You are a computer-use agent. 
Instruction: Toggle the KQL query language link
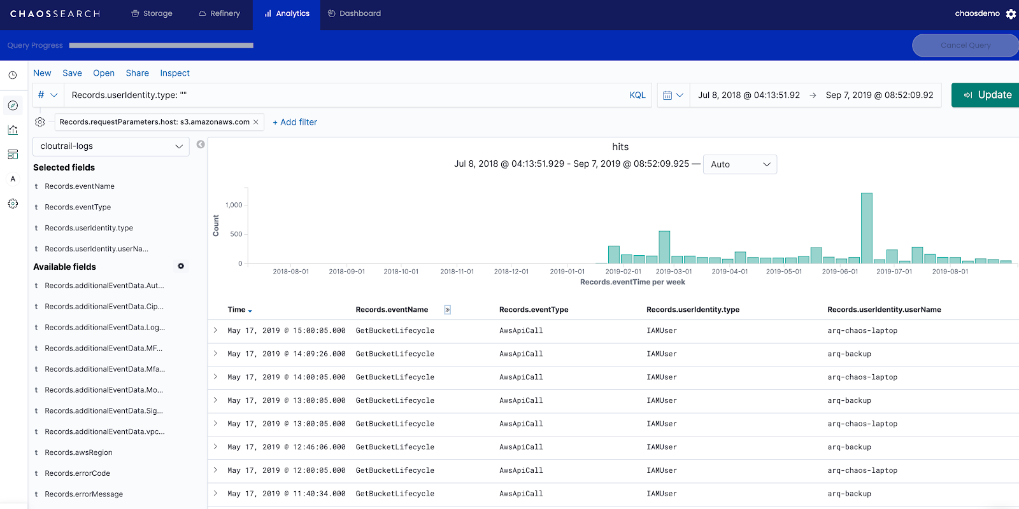point(638,95)
